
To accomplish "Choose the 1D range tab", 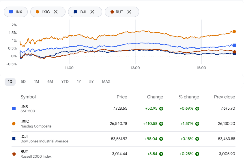I will (10, 82).
